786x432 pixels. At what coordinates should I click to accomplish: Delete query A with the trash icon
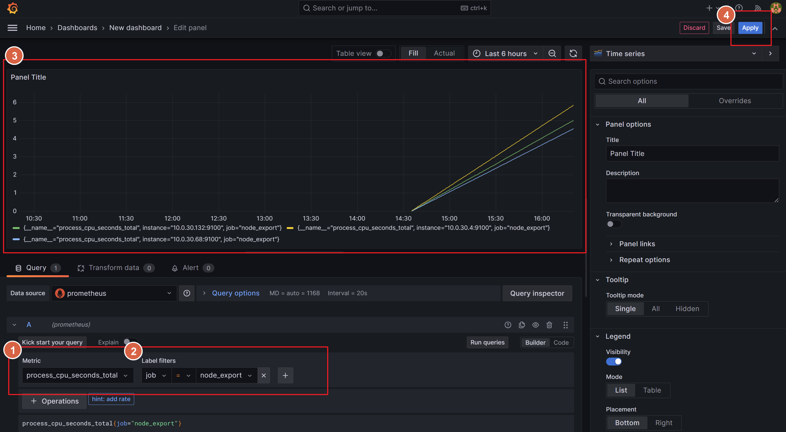pyautogui.click(x=549, y=325)
